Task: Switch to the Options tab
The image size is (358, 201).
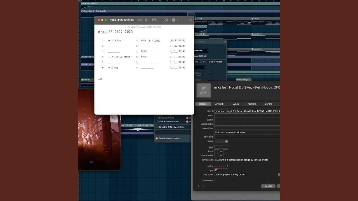Action: coord(252,104)
